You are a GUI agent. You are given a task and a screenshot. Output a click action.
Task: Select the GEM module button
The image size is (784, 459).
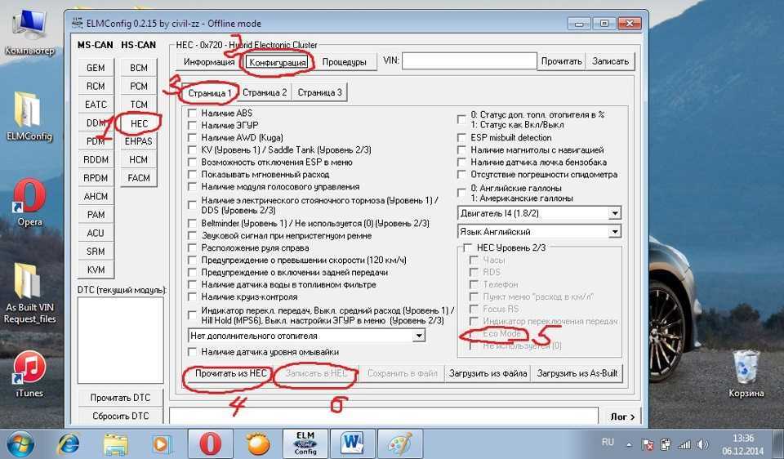coord(96,68)
